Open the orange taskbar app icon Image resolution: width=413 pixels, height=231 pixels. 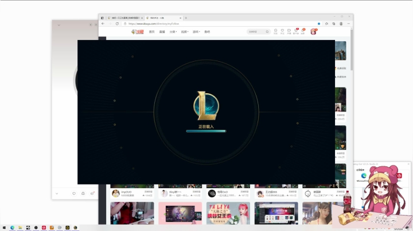(52, 228)
